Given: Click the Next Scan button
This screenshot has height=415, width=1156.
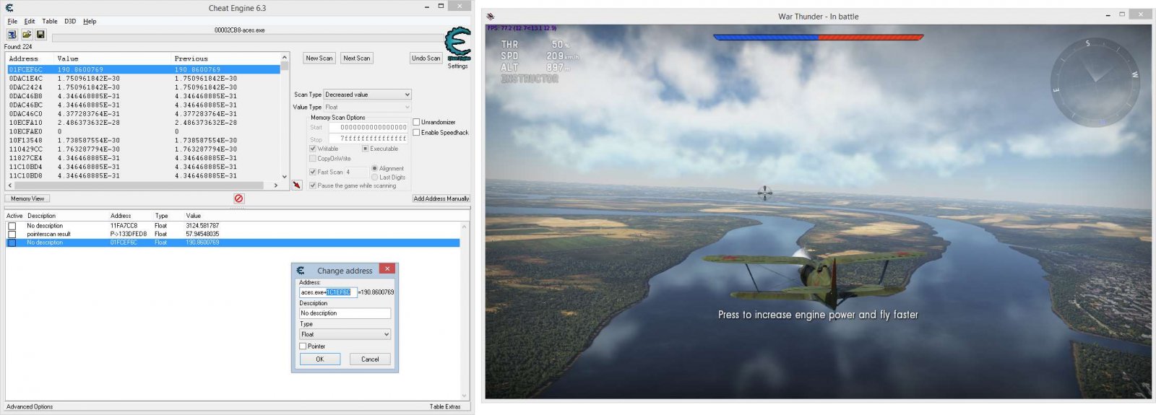Looking at the screenshot, I should pyautogui.click(x=356, y=58).
